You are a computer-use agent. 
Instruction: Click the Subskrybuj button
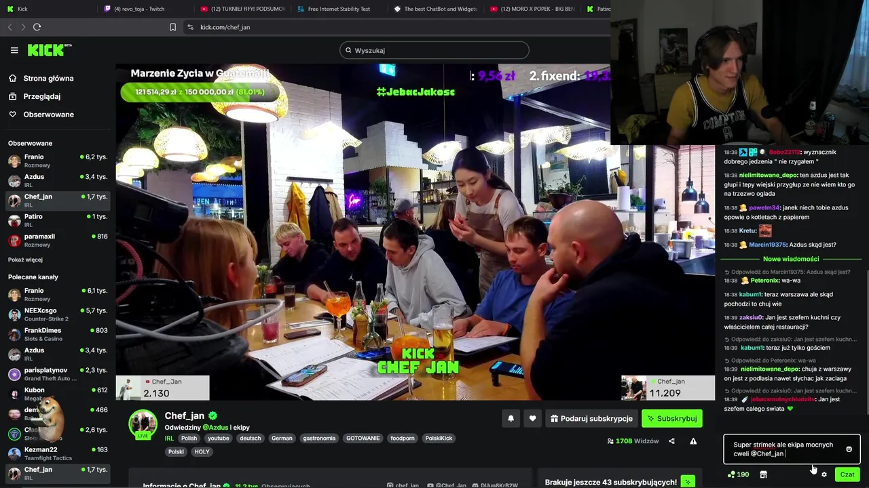tap(672, 419)
